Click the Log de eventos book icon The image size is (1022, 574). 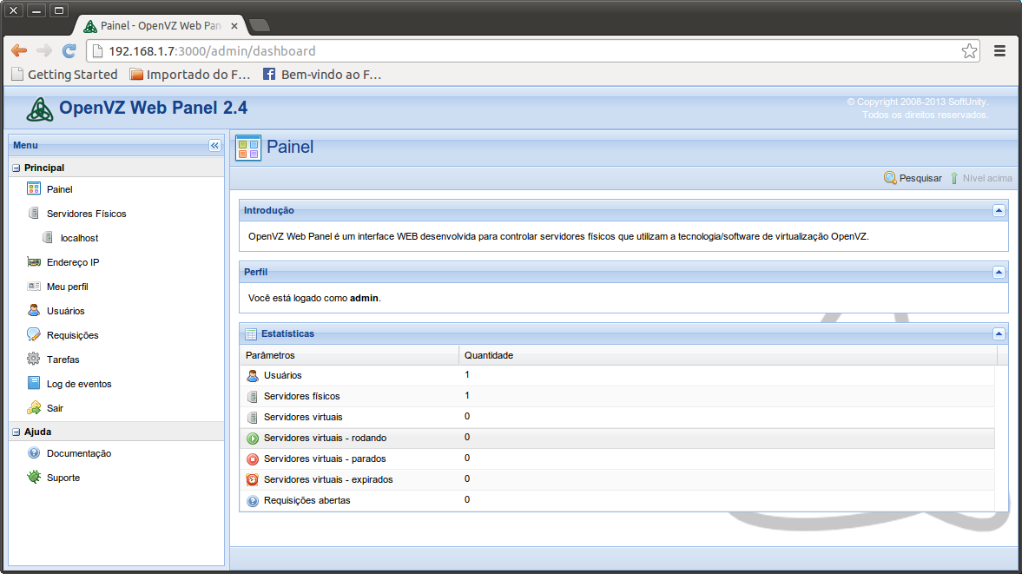34,383
